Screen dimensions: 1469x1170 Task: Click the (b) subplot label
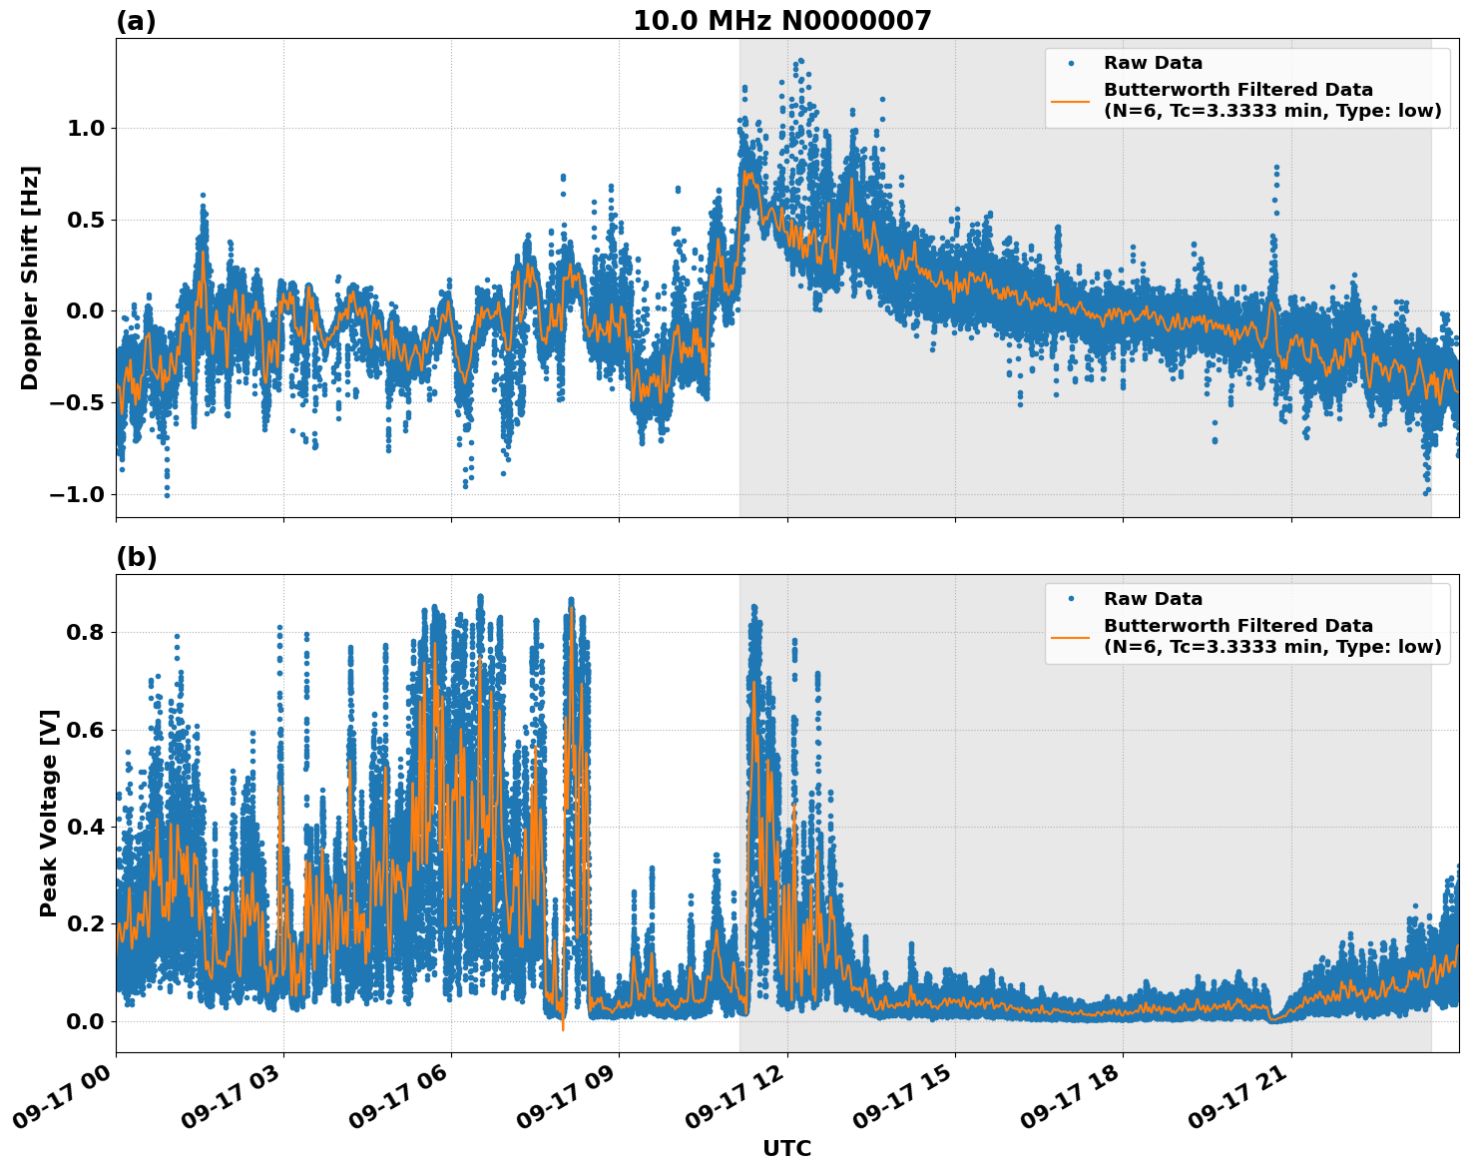click(x=137, y=556)
